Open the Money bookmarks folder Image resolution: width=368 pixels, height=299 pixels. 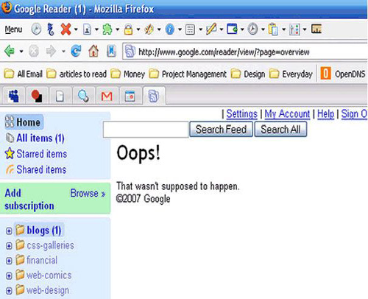tap(127, 74)
